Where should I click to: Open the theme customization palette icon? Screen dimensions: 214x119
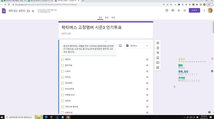(x=167, y=10)
